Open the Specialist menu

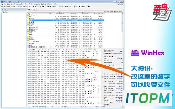click(x=37, y=4)
